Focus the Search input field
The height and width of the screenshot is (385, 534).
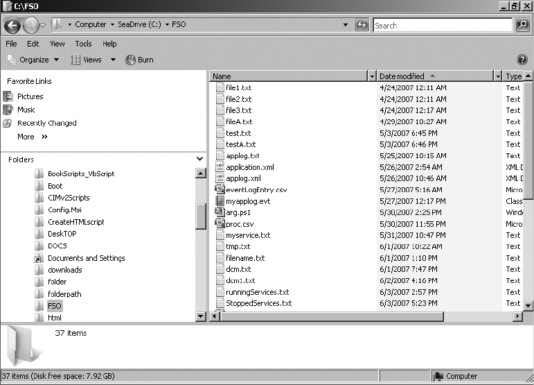[x=443, y=25]
